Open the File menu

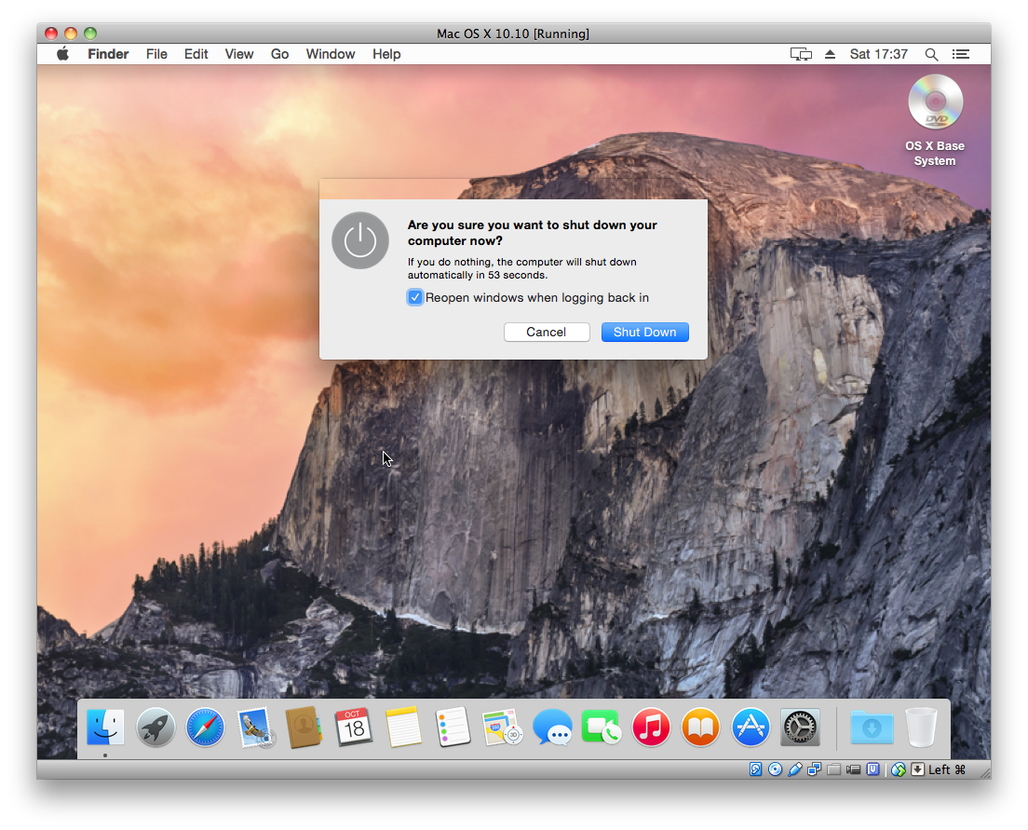156,54
